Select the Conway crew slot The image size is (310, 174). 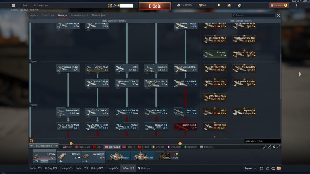pos(44,156)
